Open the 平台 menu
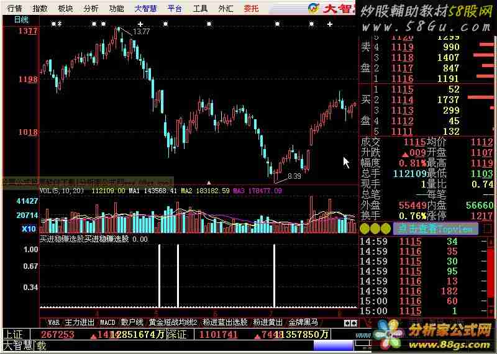497x354 pixels. tap(175, 8)
